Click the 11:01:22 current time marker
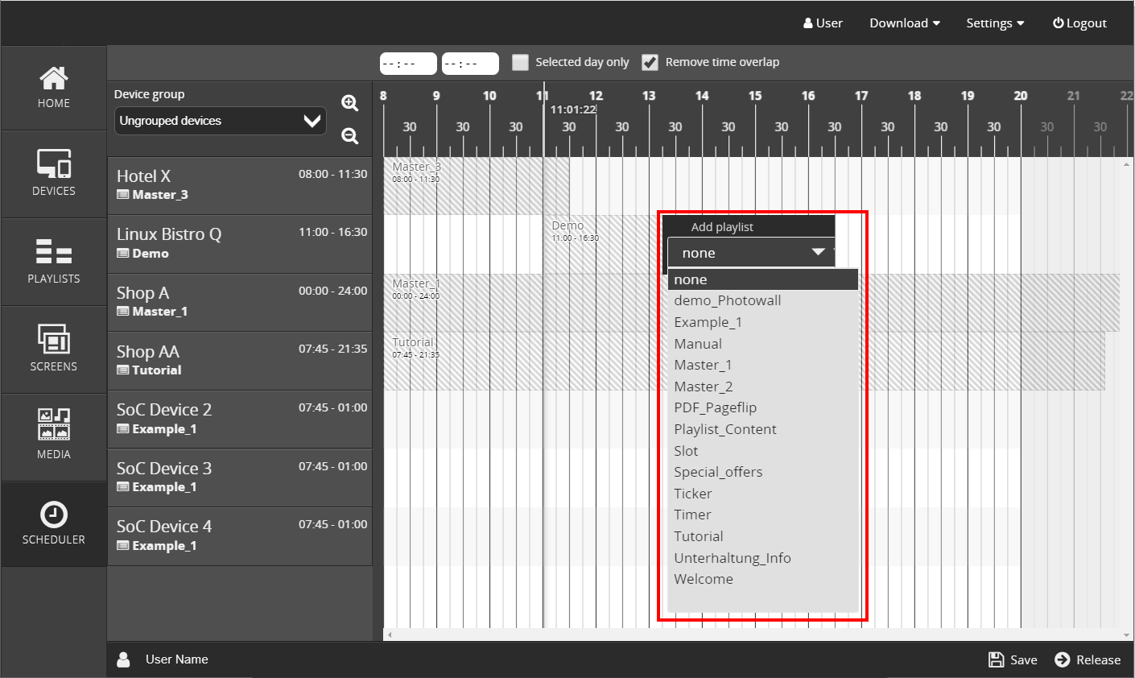This screenshot has width=1135, height=678. point(573,110)
